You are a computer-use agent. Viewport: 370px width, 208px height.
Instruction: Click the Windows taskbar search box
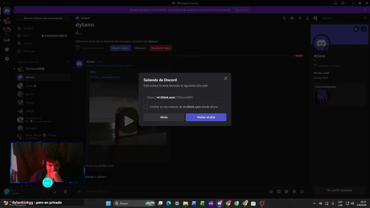(134, 203)
